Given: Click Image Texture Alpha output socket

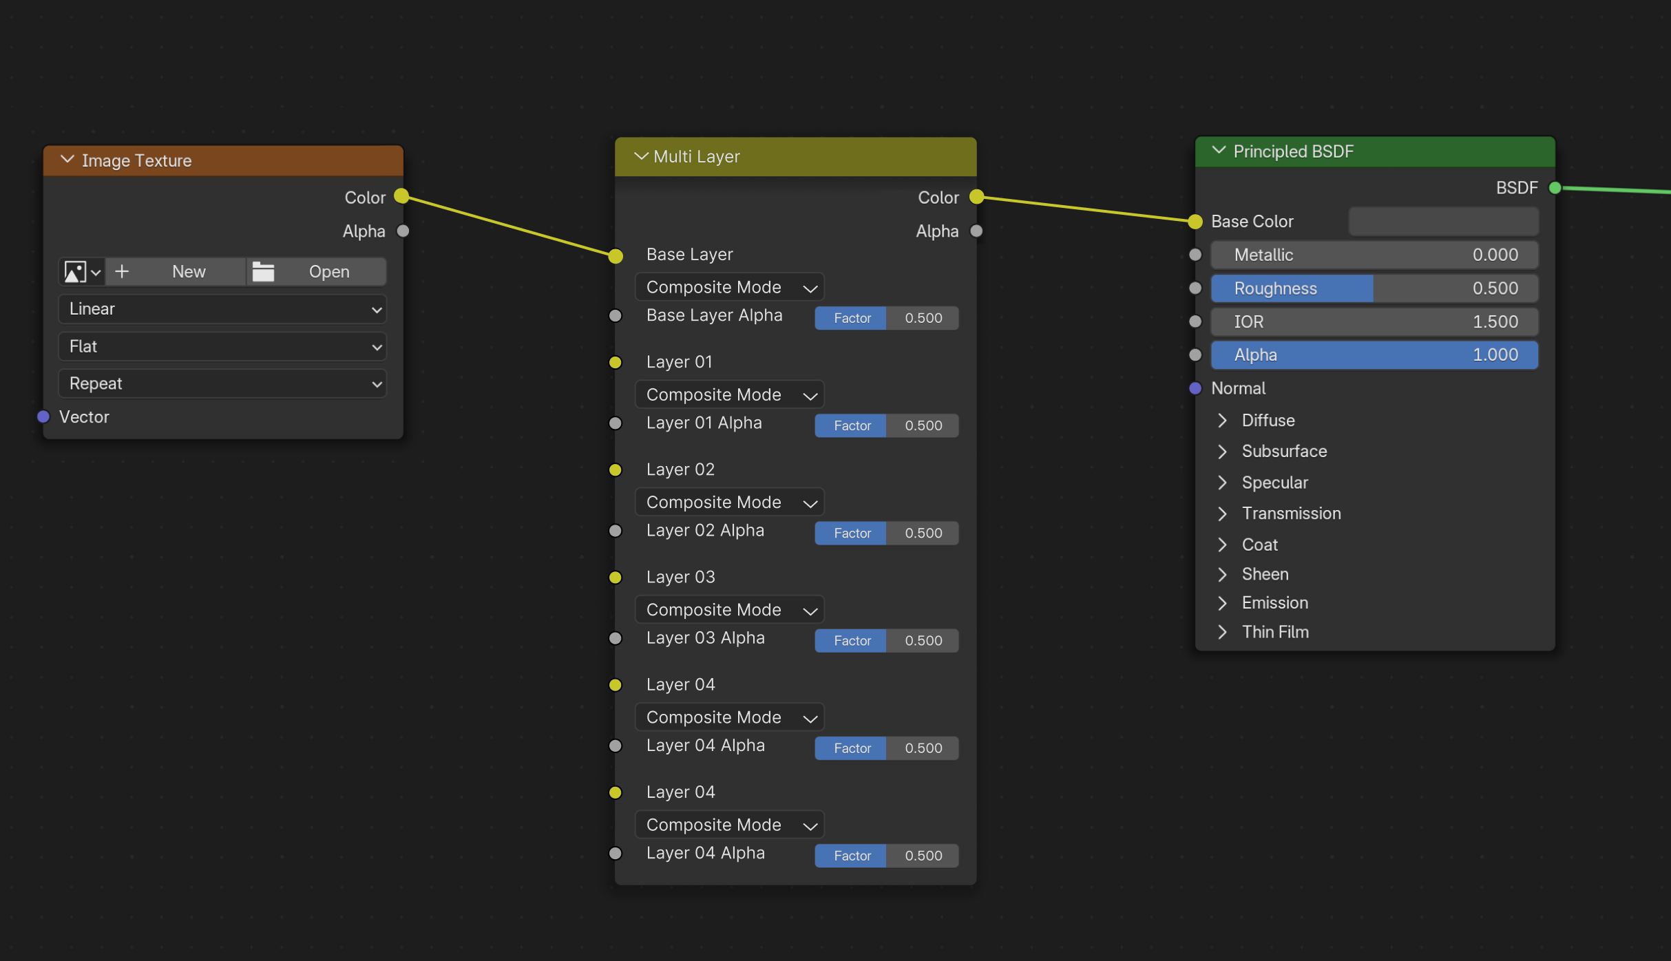Looking at the screenshot, I should [403, 231].
